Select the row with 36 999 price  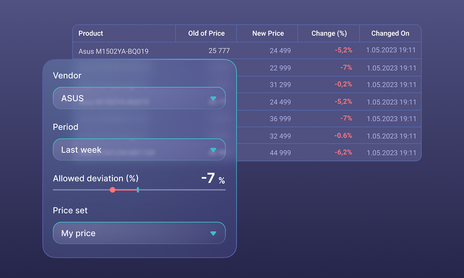point(329,118)
